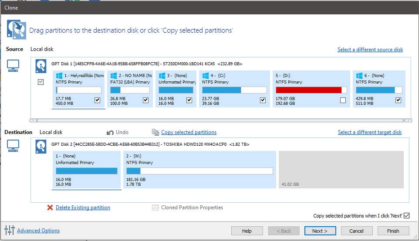Open the Advanced Options link
Viewport: 419px width, 241px height.
click(x=38, y=231)
